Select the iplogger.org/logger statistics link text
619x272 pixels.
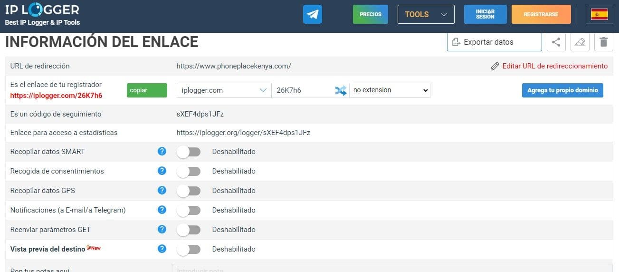pyautogui.click(x=243, y=133)
